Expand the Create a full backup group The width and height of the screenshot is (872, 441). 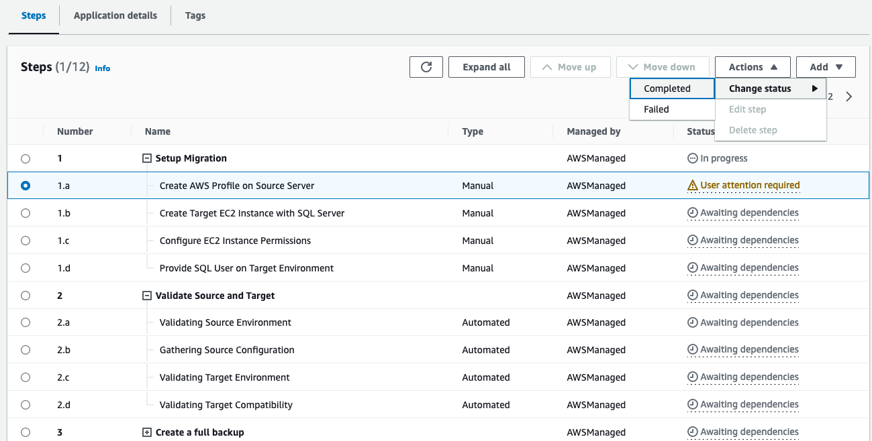point(147,432)
